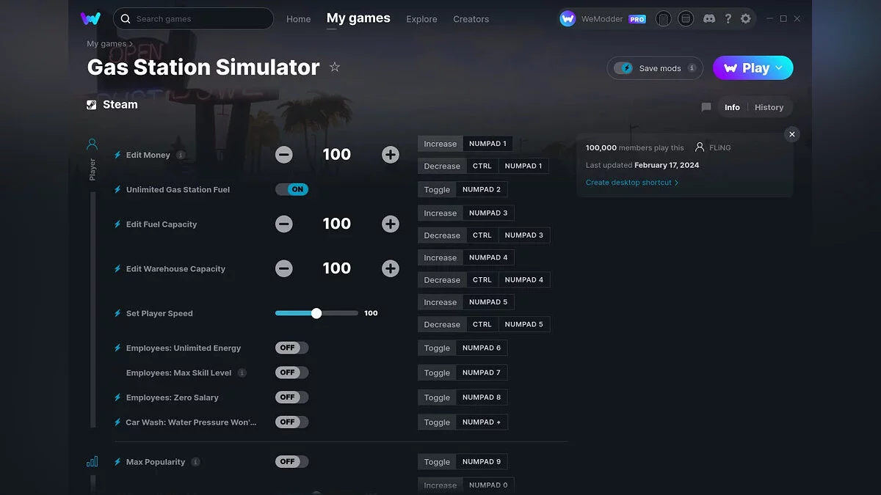Open the settings gear icon

pyautogui.click(x=747, y=18)
